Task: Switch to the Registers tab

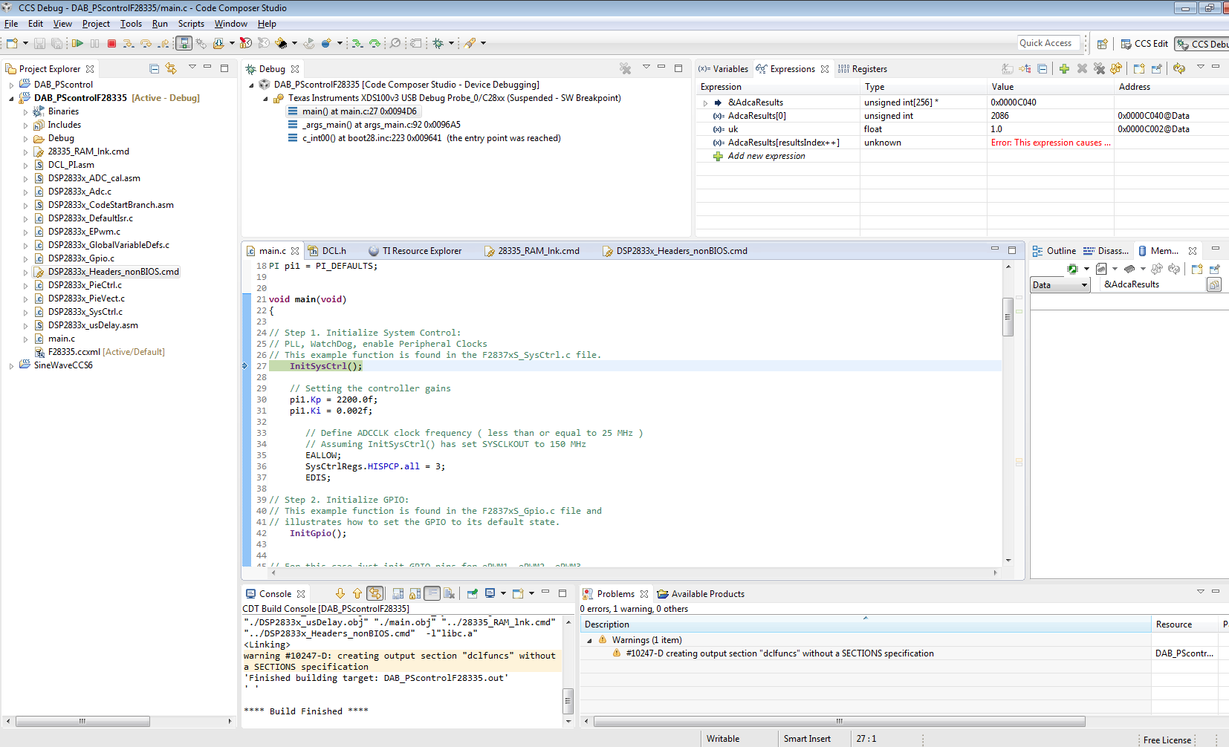Action: coord(869,69)
